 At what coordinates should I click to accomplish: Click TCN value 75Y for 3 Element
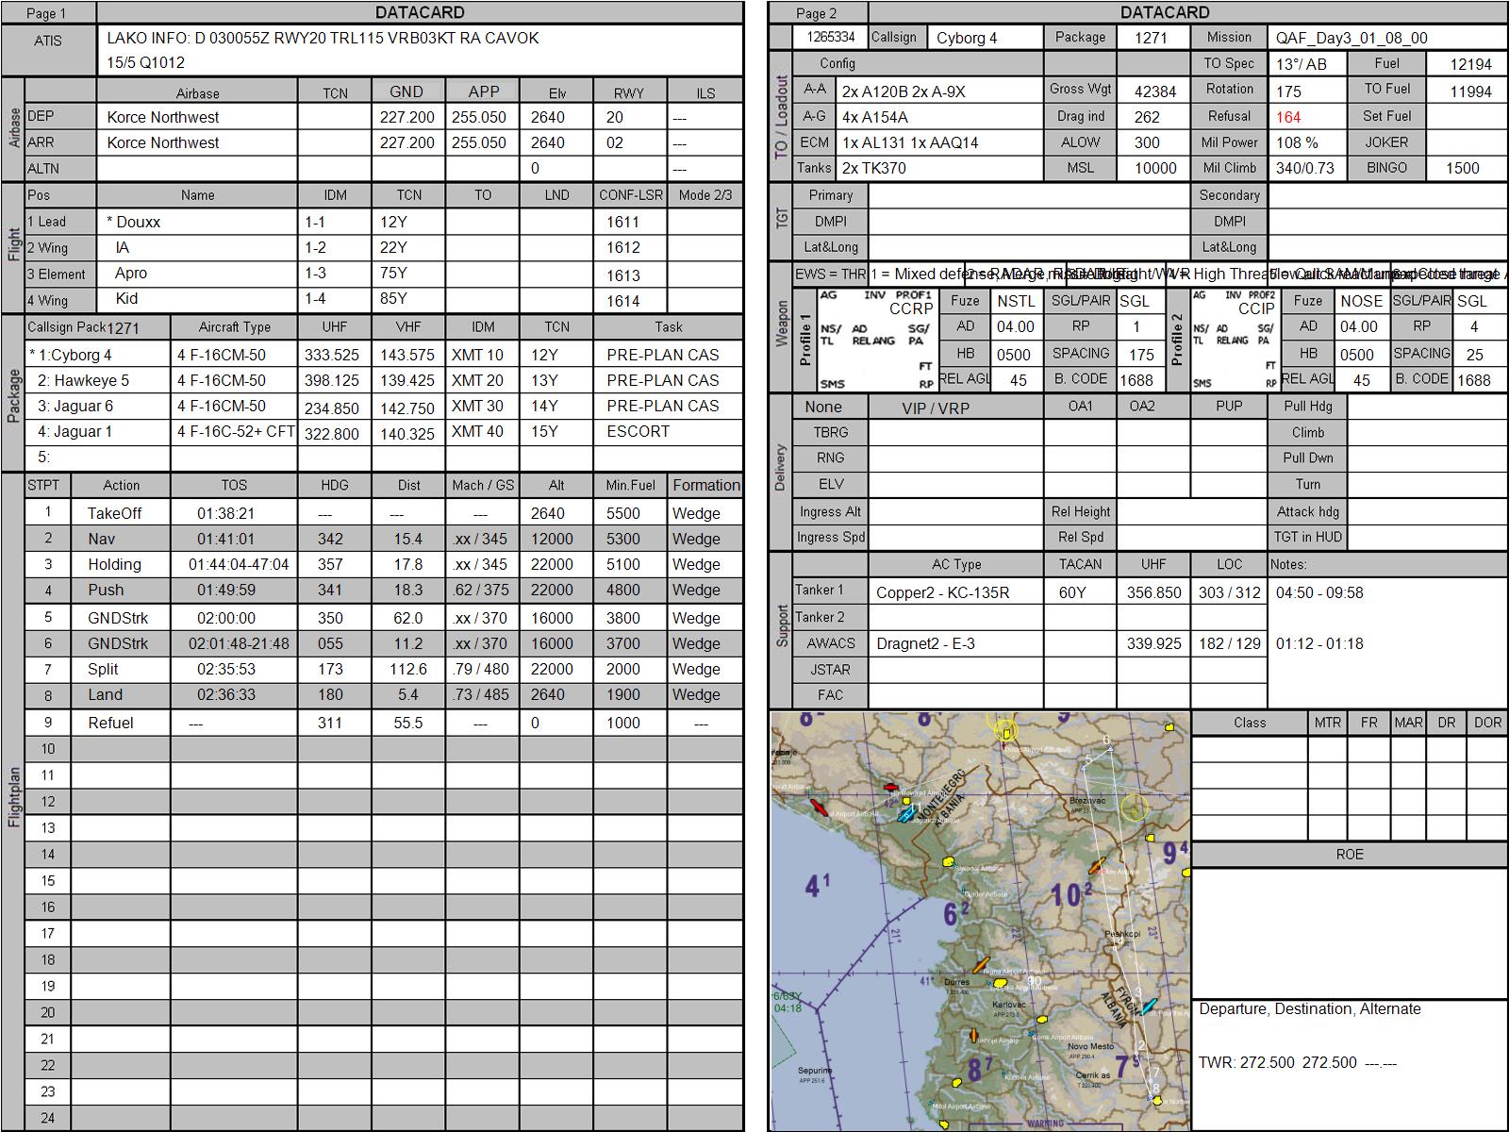[x=393, y=274]
